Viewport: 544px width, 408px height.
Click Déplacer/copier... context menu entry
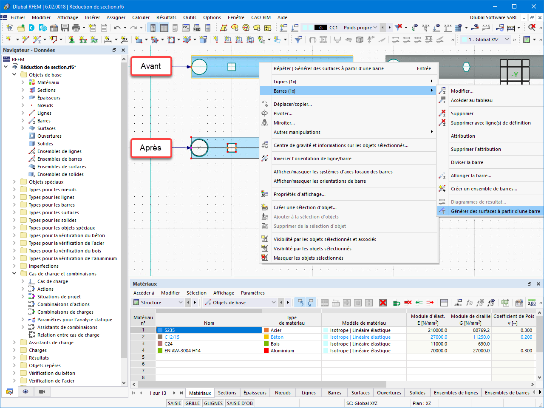click(x=292, y=104)
